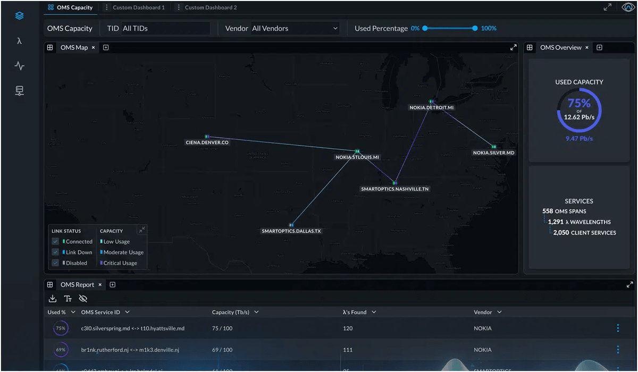The height and width of the screenshot is (372, 638).
Task: Toggle the Link Down status checkbox
Action: (55, 252)
